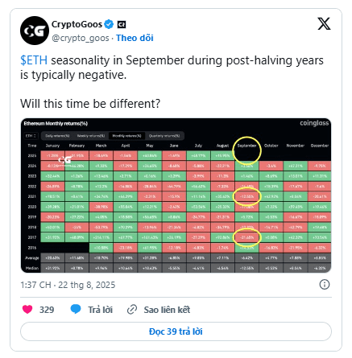This screenshot has height=358, width=352.
Task: Click the coinglass watermark in chart
Action: click(x=314, y=123)
